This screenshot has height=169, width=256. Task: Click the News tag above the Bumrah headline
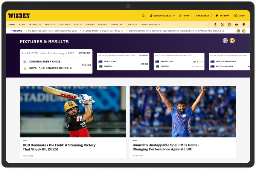[135, 140]
